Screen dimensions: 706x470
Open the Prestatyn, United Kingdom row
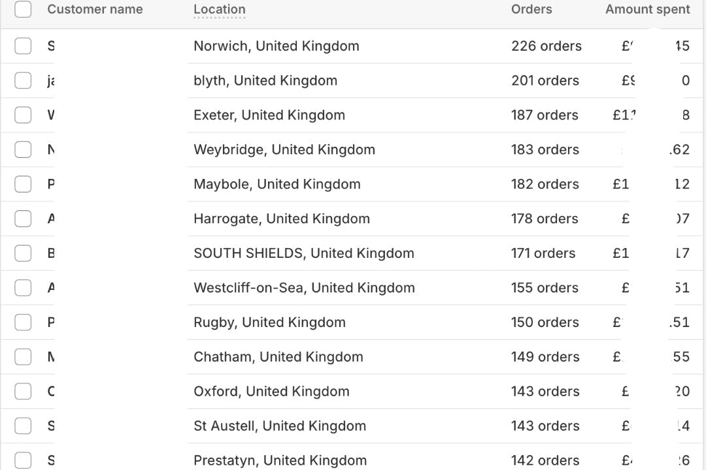(280, 461)
